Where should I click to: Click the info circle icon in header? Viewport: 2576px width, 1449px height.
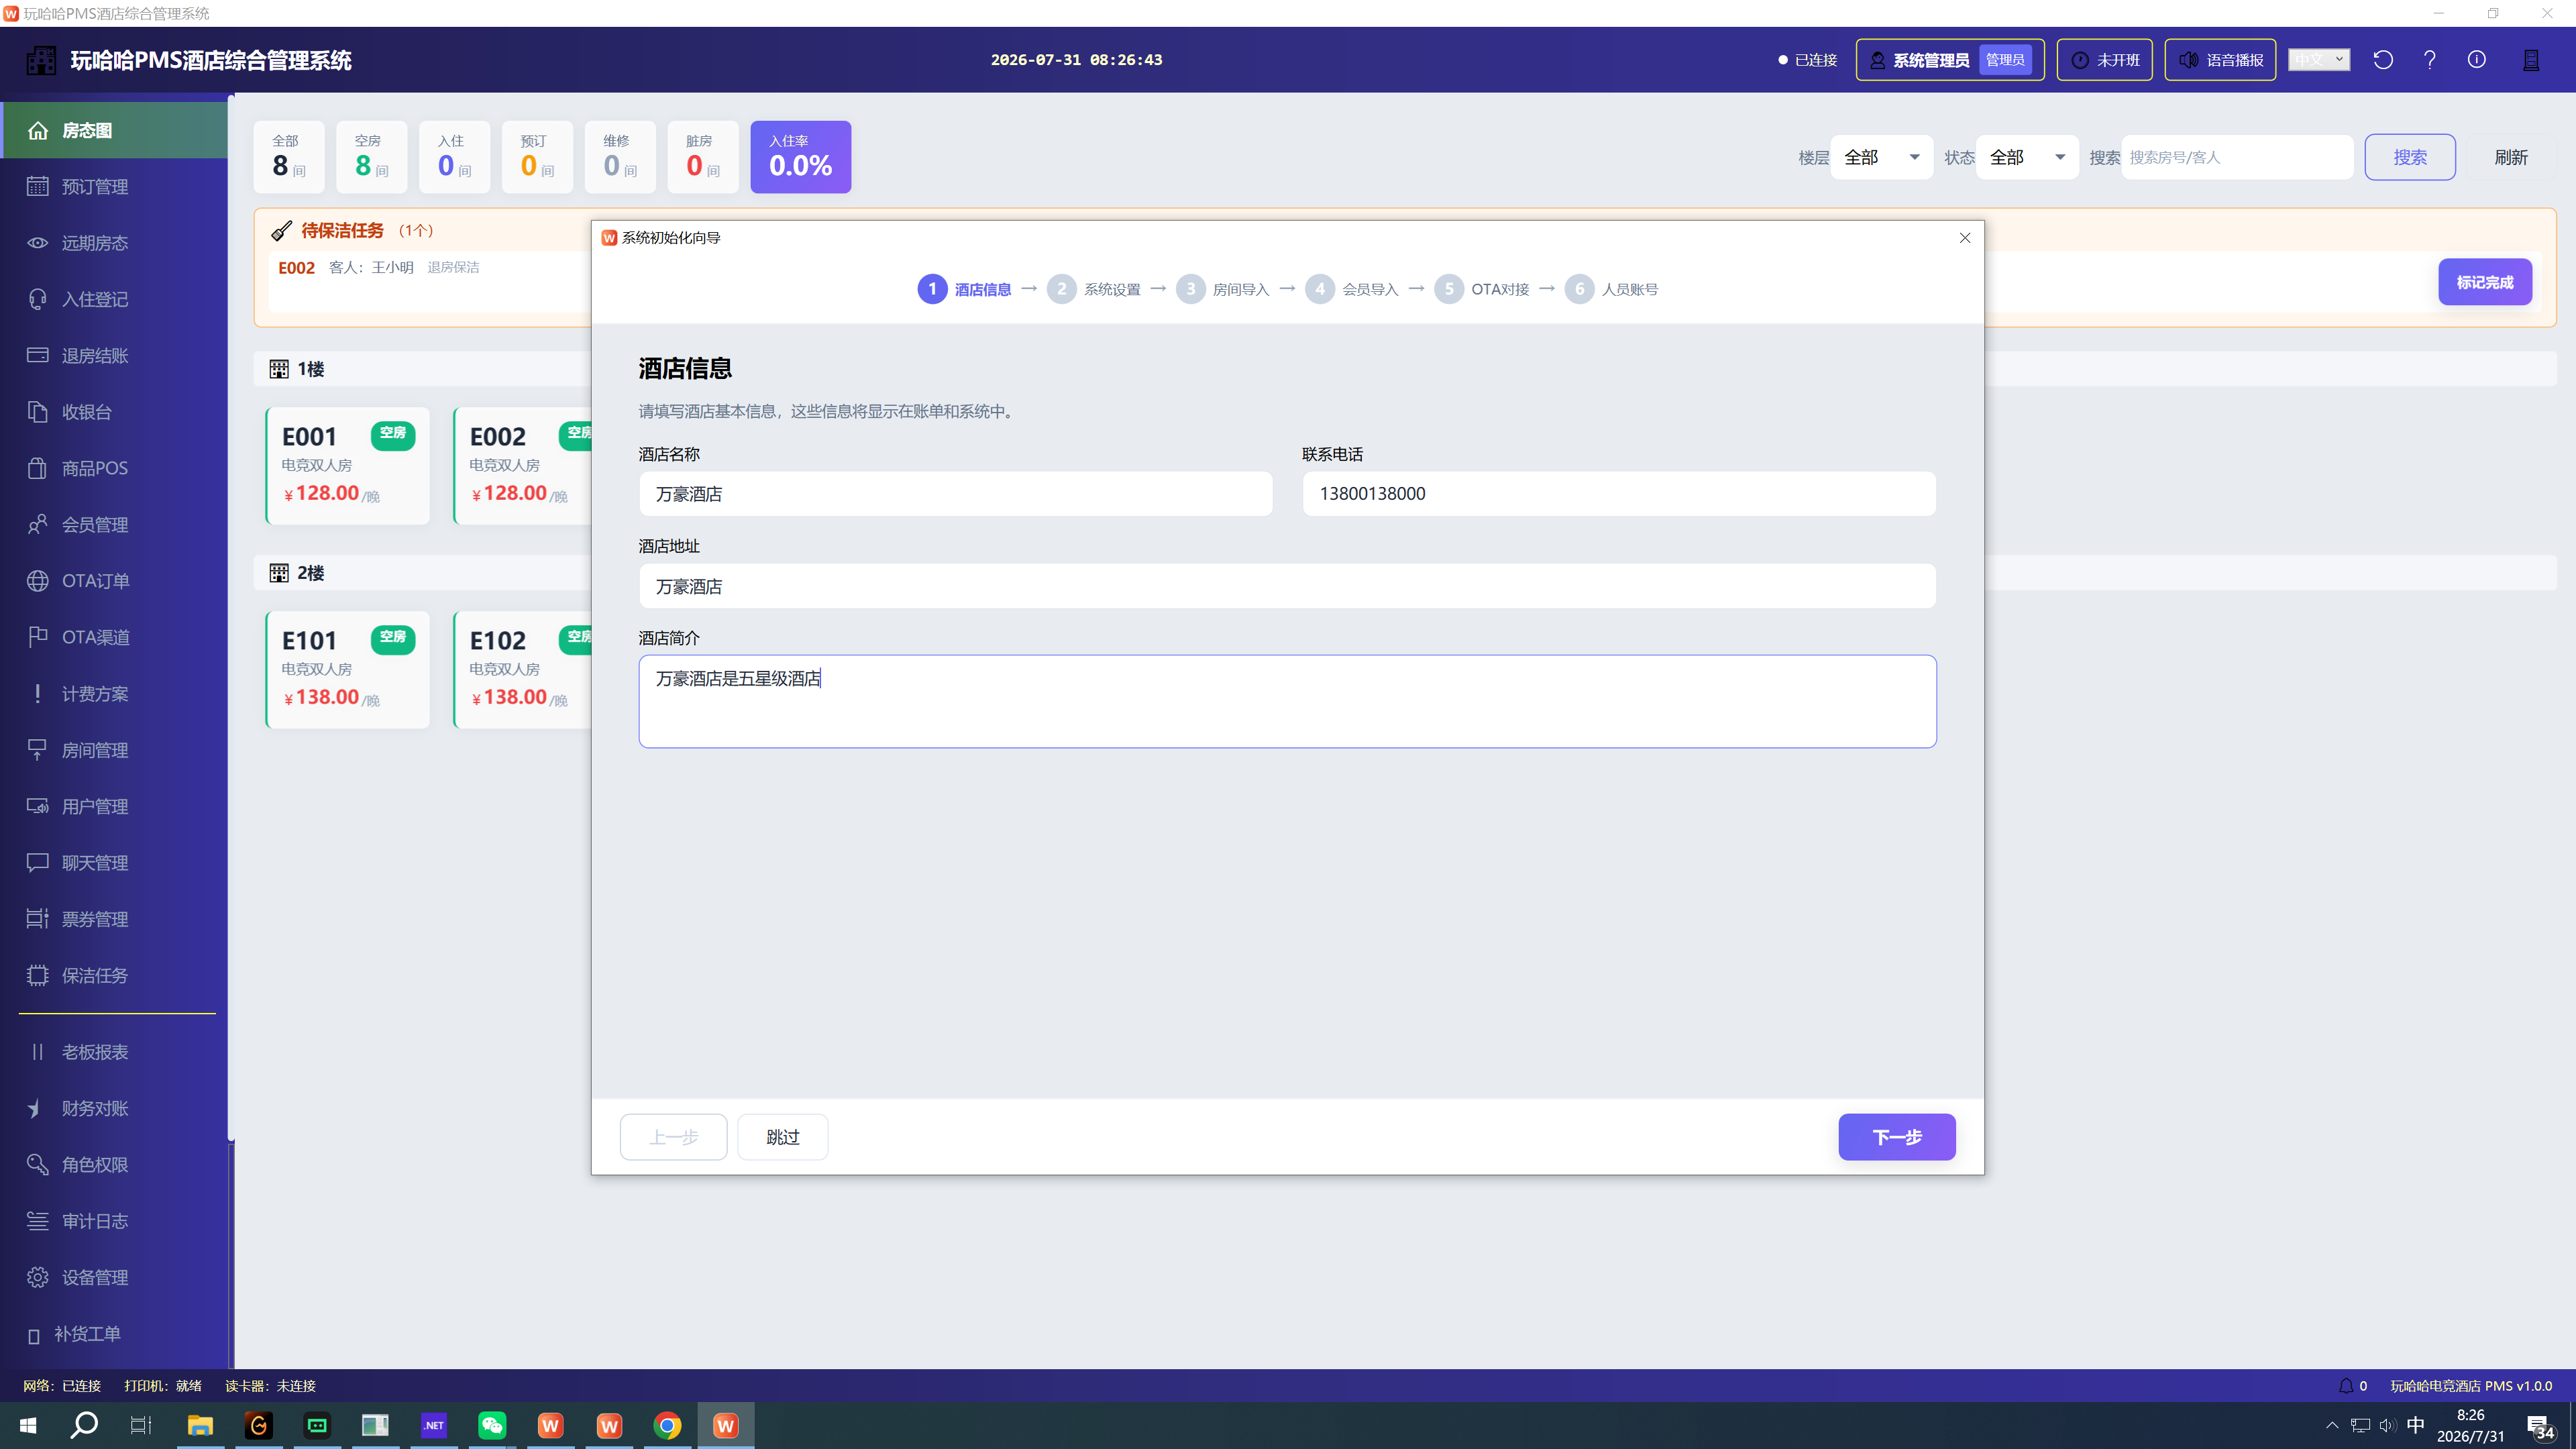click(x=2477, y=60)
